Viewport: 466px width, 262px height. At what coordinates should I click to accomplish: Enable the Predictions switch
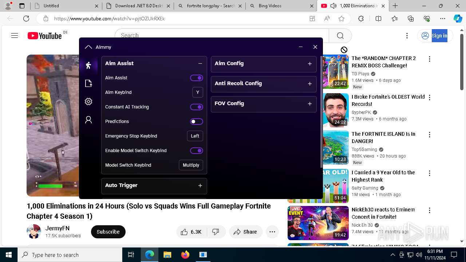click(197, 122)
